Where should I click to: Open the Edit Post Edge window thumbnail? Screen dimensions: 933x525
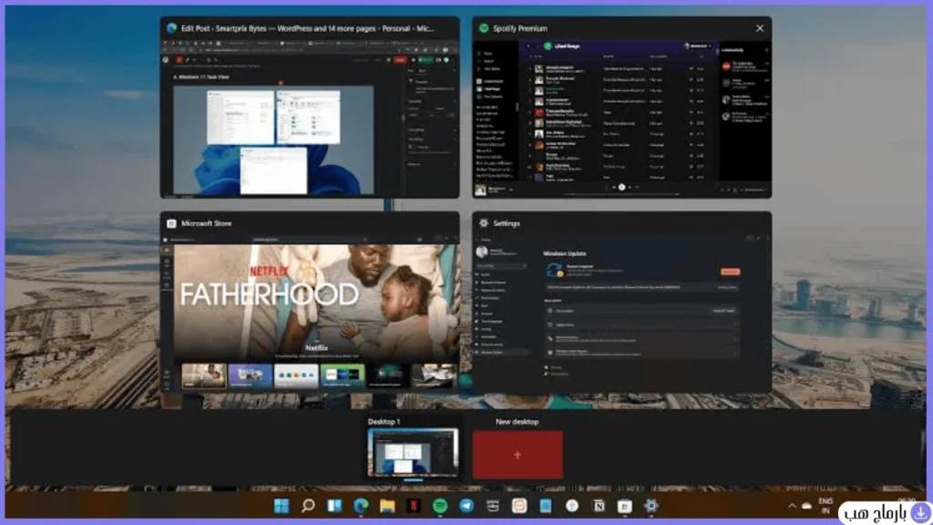[x=310, y=108]
